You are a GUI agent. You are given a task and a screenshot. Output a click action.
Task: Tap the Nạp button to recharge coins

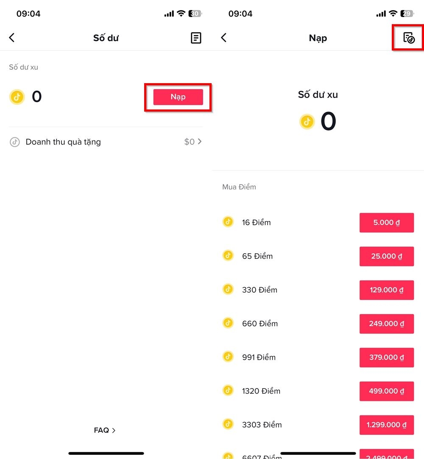pyautogui.click(x=178, y=97)
